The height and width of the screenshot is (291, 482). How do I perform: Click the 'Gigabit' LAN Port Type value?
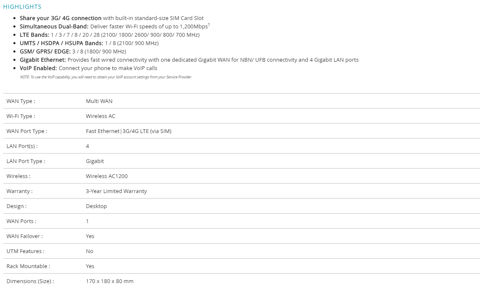[95, 161]
